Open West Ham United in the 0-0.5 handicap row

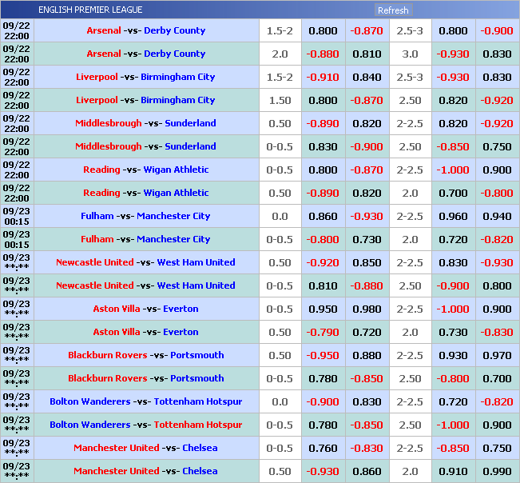pos(196,285)
